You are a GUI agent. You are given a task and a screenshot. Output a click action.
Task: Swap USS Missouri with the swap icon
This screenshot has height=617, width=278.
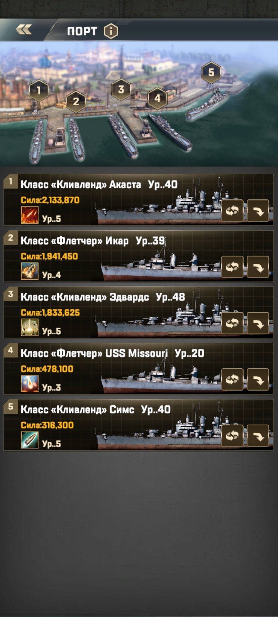(232, 379)
